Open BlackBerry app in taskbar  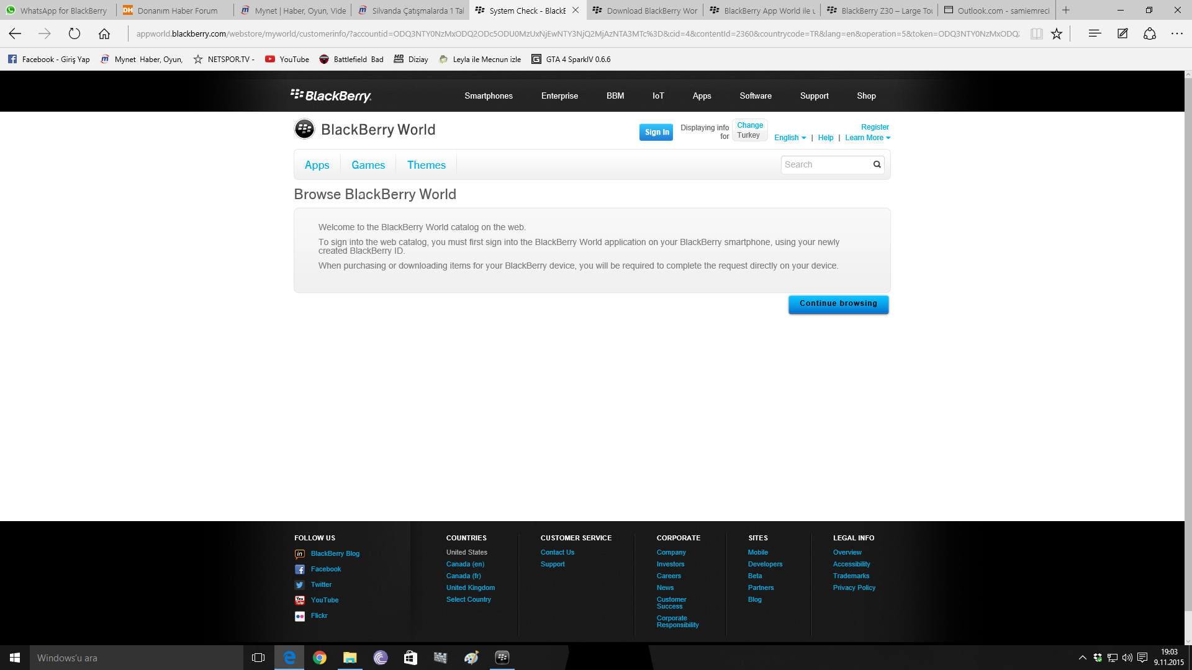coord(502,658)
